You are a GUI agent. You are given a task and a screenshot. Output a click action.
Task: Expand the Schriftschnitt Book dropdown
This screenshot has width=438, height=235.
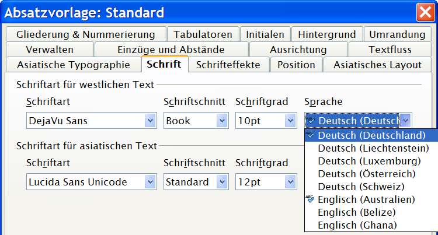222,121
